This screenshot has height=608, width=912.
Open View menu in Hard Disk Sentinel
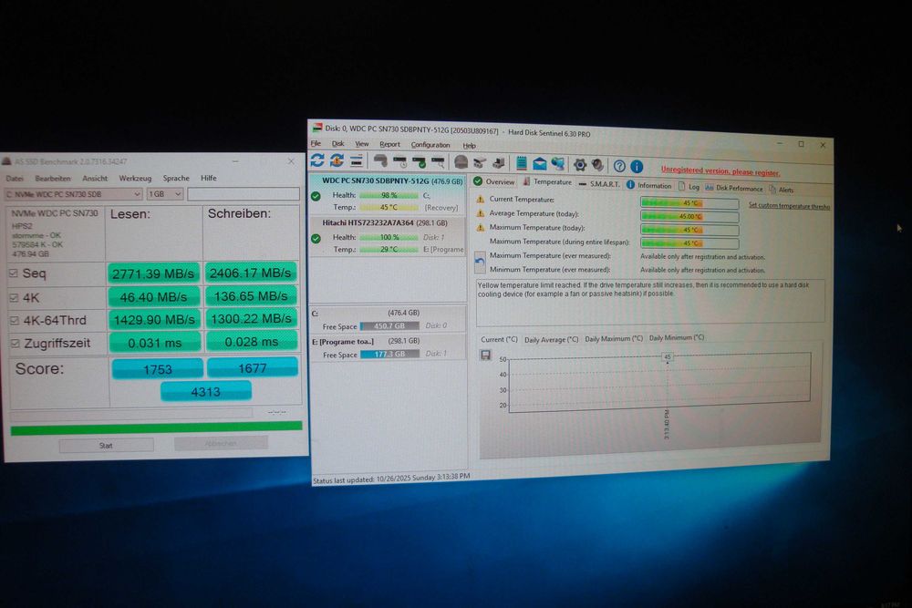362,144
